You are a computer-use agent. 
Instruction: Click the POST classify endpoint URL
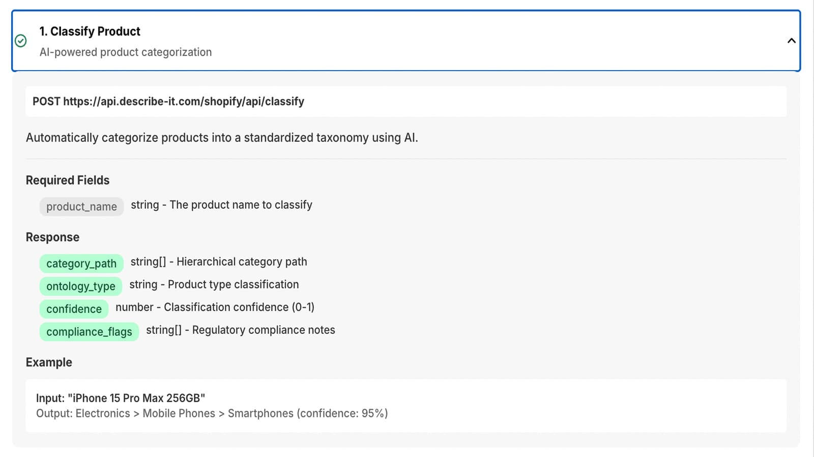168,102
